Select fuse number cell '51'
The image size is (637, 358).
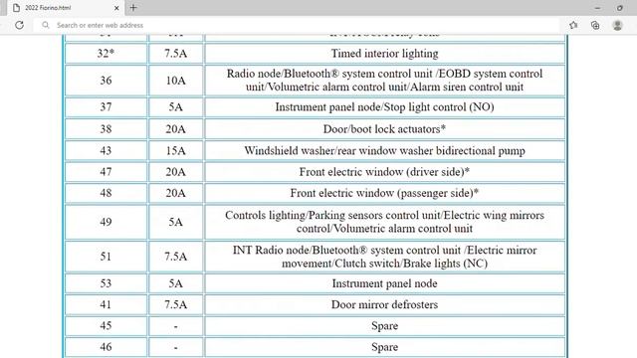pos(106,257)
